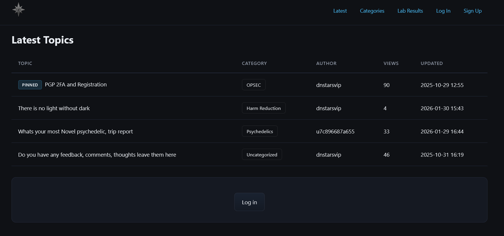Open the PGP 2FA and Registration topic
Screen dimensions: 504x236
click(75, 84)
